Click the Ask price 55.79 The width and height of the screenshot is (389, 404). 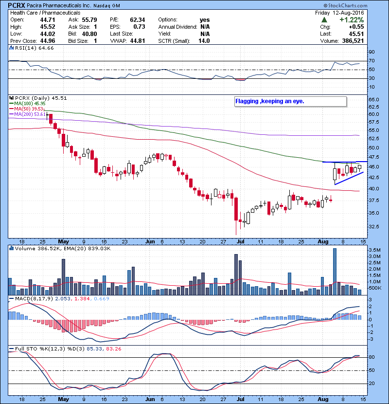[x=89, y=20]
